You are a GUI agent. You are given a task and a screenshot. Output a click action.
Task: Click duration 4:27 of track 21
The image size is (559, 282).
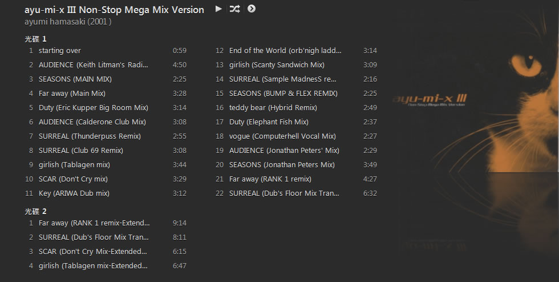(x=370, y=179)
